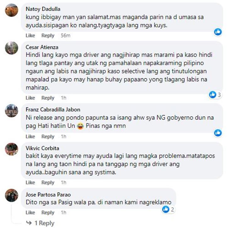Like Vikvic Corbita's comment

point(30,182)
